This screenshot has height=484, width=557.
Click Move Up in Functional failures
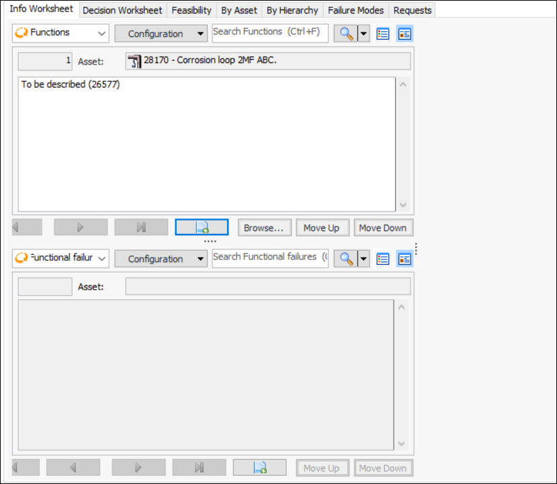point(323,468)
